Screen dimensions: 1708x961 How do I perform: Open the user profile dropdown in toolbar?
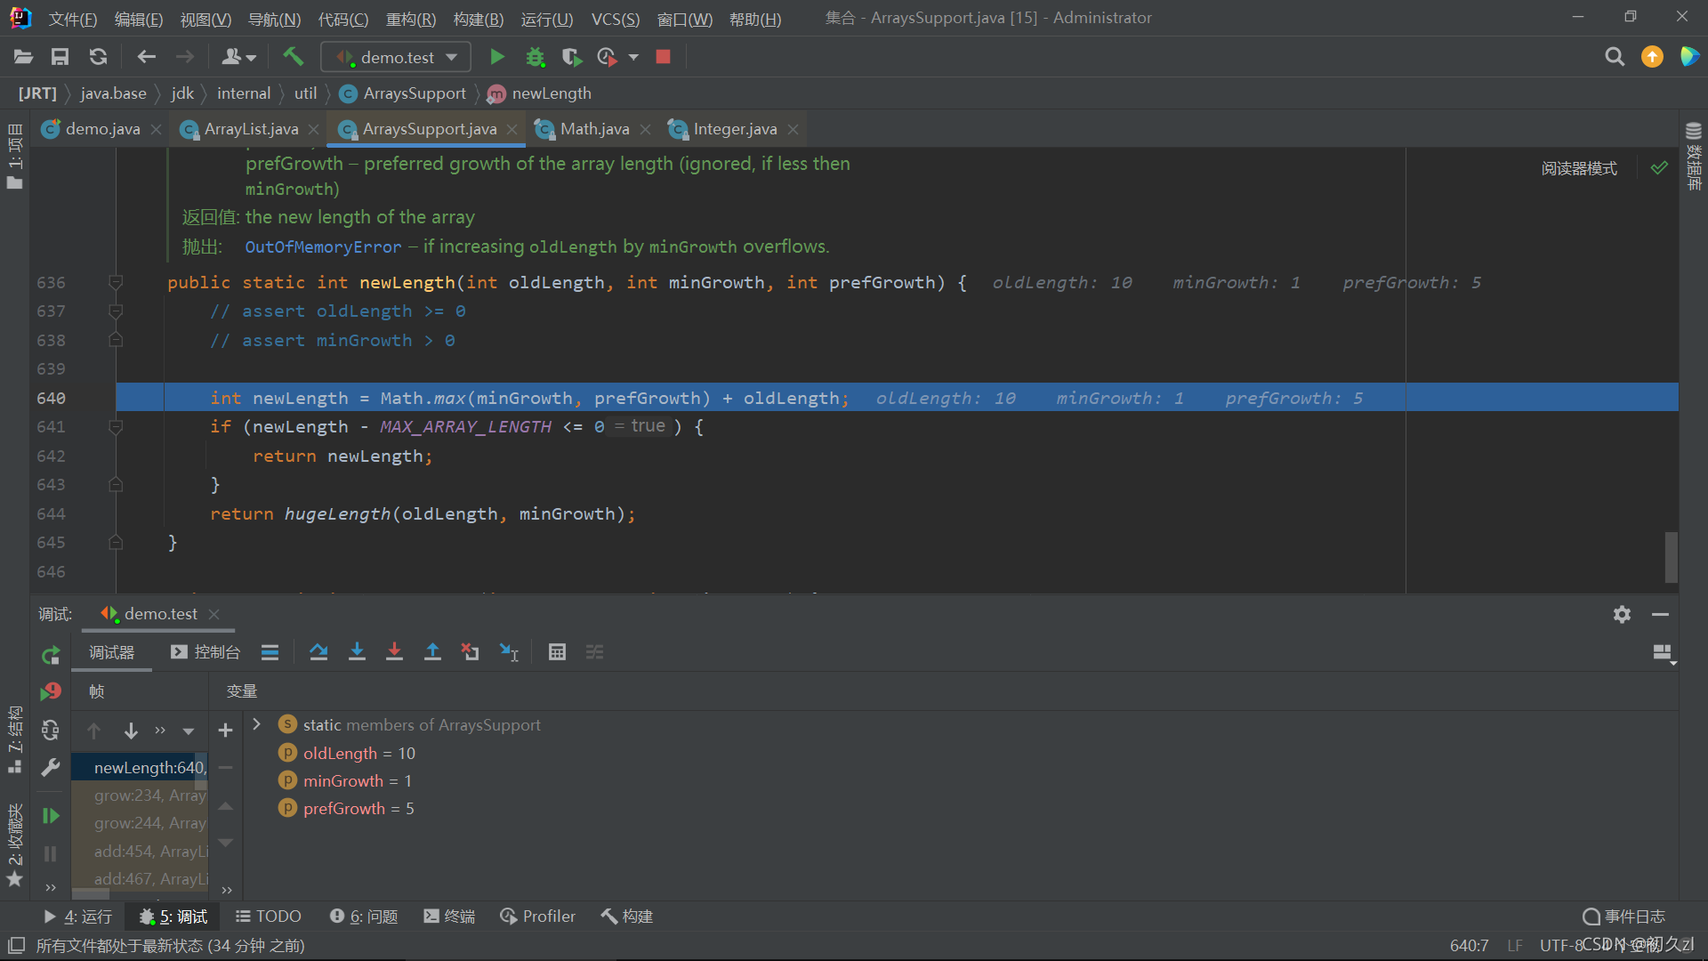(x=238, y=57)
